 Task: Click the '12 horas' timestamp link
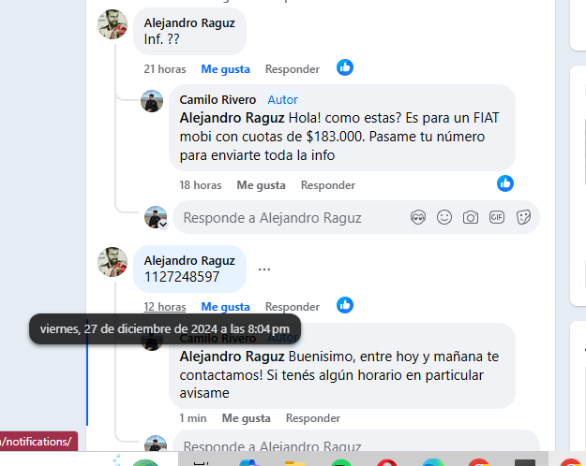click(x=165, y=307)
